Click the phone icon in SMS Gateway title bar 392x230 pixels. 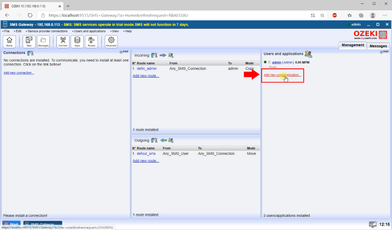(x=5, y=24)
